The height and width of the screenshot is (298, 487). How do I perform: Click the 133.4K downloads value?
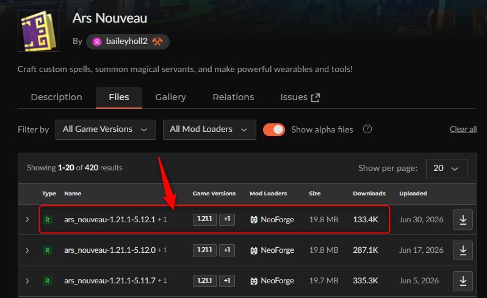pos(366,219)
